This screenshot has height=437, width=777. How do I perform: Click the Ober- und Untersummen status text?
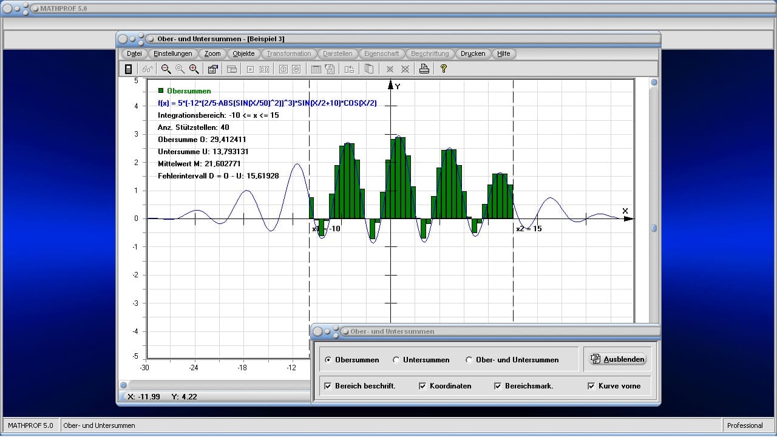(x=100, y=425)
